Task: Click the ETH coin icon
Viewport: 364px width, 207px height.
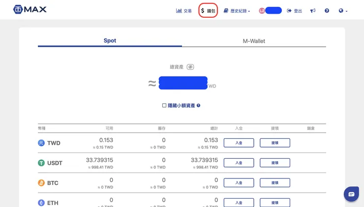Action: click(x=41, y=203)
